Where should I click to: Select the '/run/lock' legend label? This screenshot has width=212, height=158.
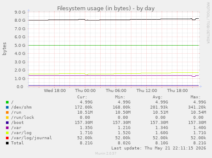tap(23, 118)
